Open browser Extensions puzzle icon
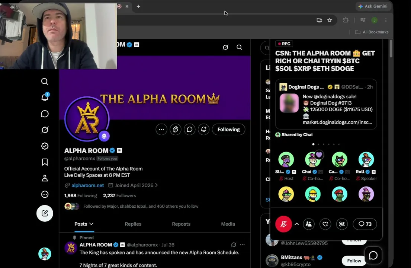The width and height of the screenshot is (411, 268). point(346,20)
